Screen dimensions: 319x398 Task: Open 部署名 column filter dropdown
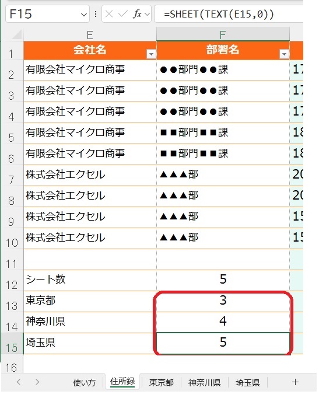(x=284, y=54)
